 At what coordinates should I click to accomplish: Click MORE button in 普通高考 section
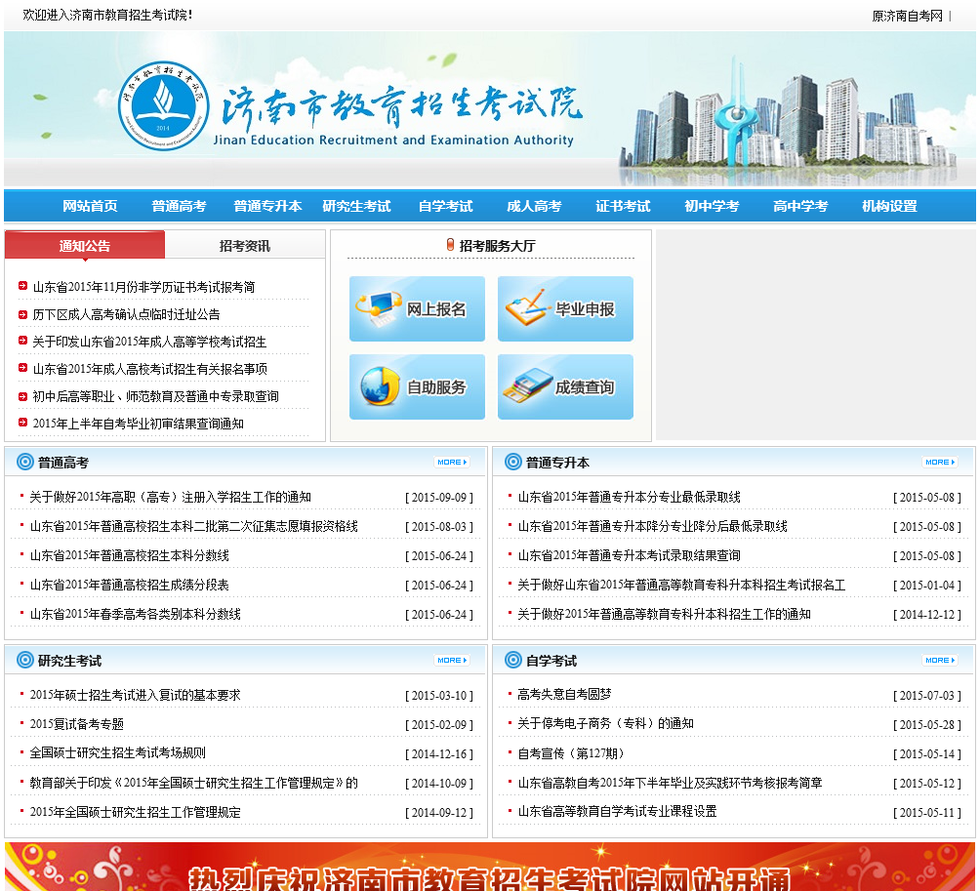click(452, 462)
